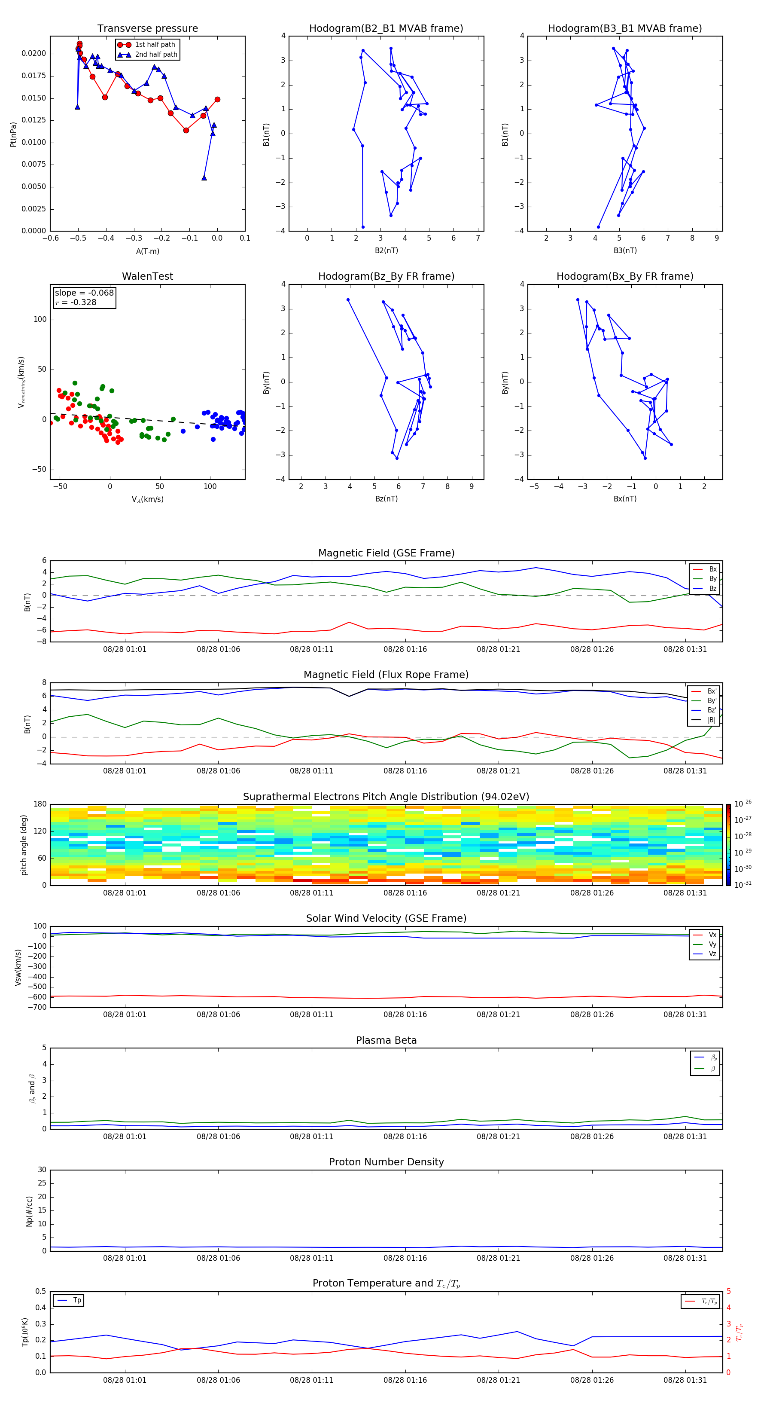
Task: Select the "2nd half path" legend entry
Action: coord(148,55)
